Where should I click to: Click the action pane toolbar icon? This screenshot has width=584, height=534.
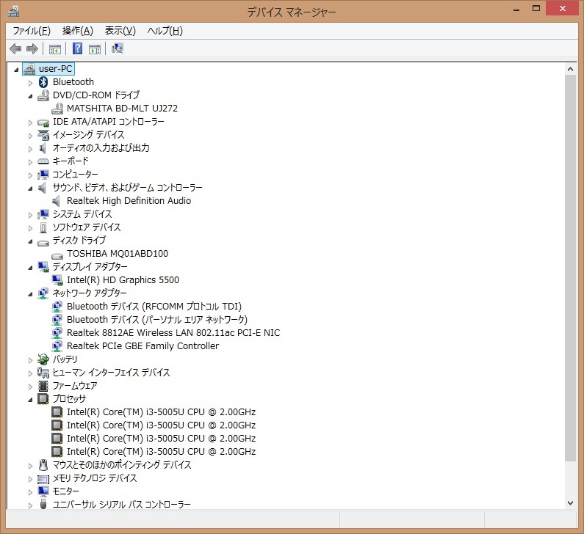tap(95, 48)
